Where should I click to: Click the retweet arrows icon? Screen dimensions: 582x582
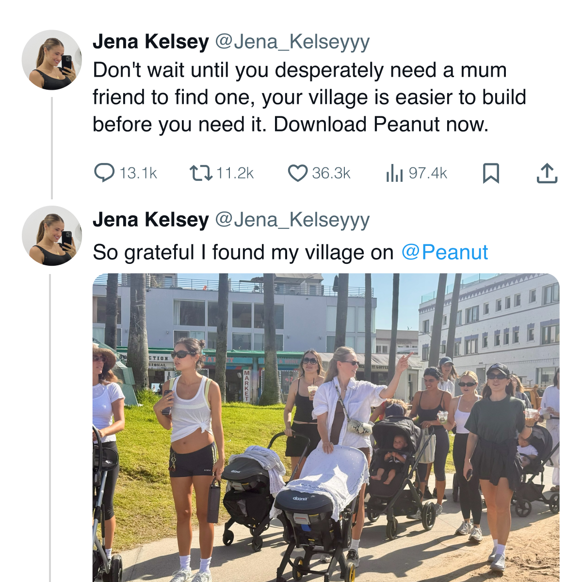(201, 173)
